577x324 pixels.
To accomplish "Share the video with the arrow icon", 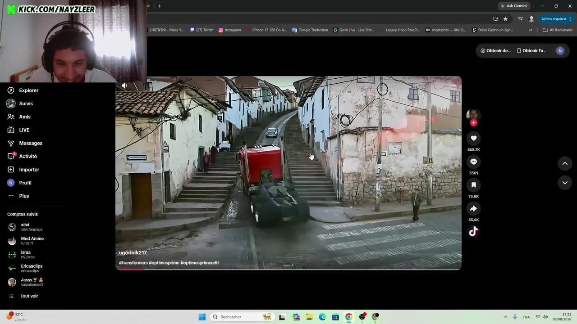I will coord(473,208).
